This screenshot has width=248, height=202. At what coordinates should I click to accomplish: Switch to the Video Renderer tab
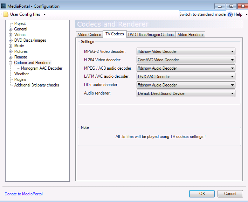point(191,35)
